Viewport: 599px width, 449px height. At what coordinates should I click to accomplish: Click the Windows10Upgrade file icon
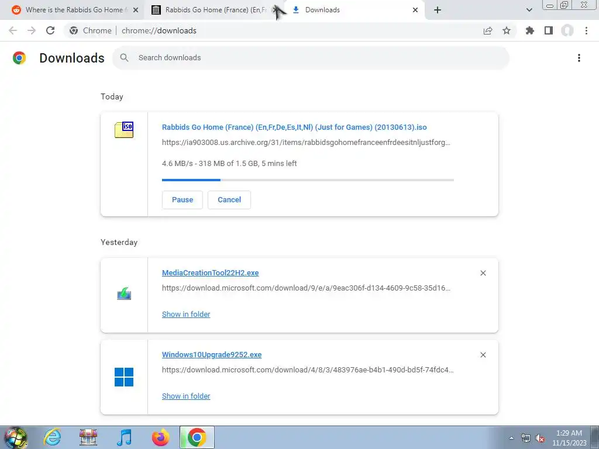coord(124,377)
